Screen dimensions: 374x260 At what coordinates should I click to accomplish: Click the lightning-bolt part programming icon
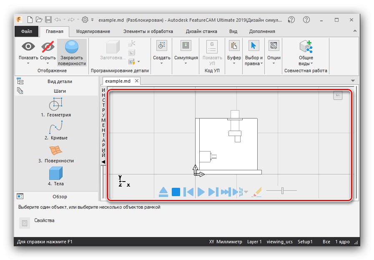132,62
